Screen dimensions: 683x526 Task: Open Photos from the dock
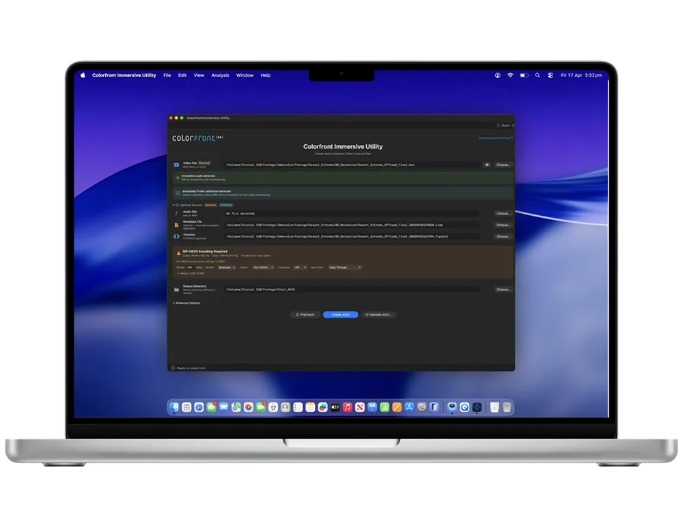(249, 407)
